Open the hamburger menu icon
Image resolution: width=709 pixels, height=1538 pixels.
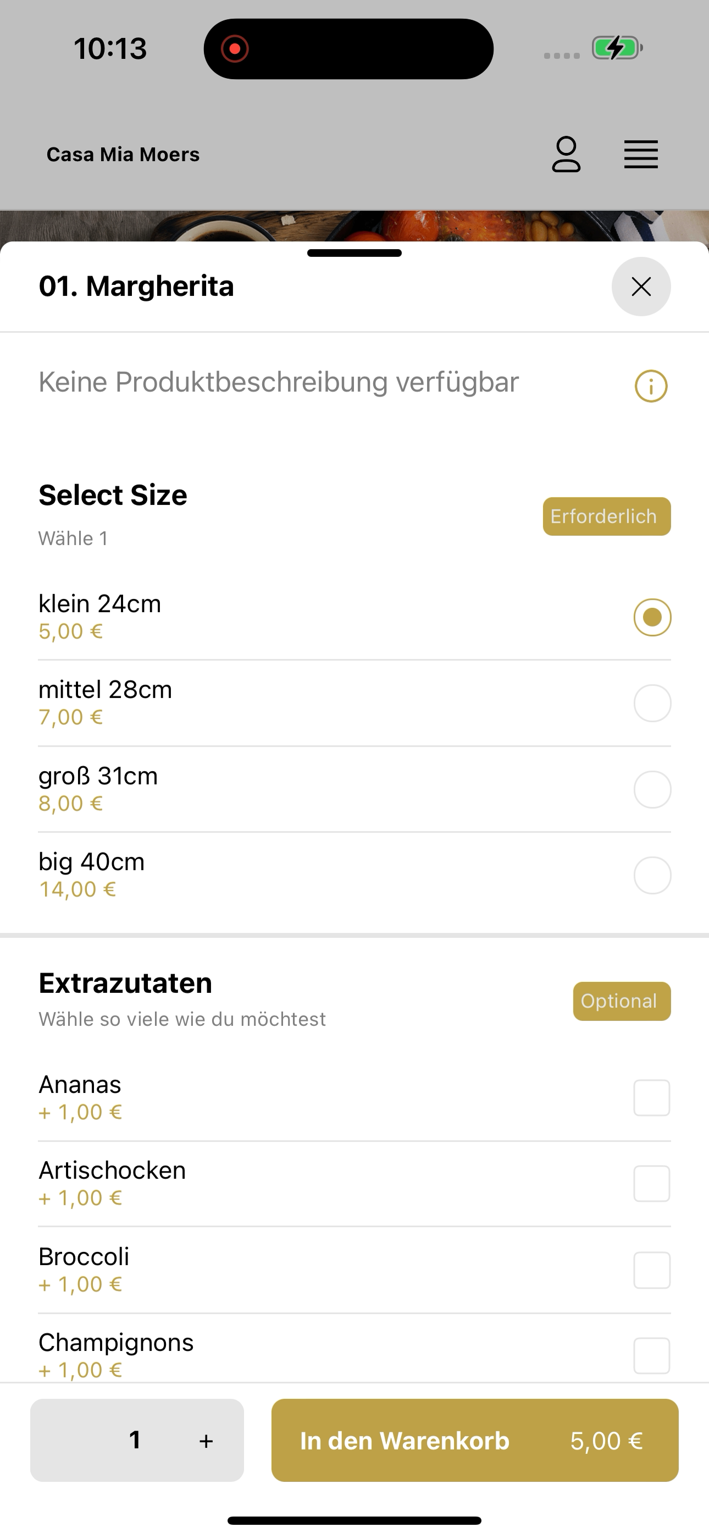point(641,155)
